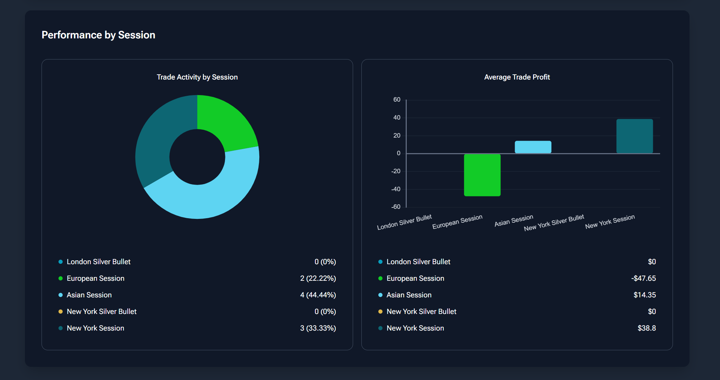Click the -60 y-axis tick label

[396, 207]
